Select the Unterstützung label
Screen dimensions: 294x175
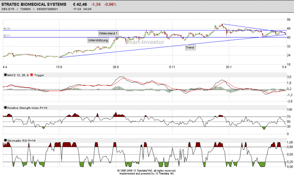pyautogui.click(x=98, y=41)
